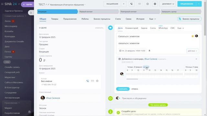Image resolution: width=207 pixels, height=116 pixels.
Task: Open pipeline dropdown Квалификация (Повторное обращение)
Action: 68,5
